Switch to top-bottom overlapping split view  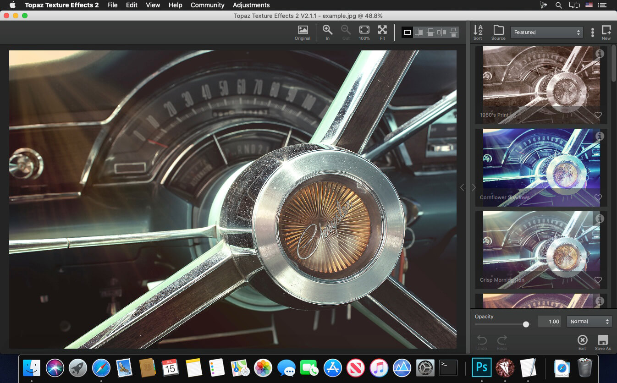tap(430, 32)
